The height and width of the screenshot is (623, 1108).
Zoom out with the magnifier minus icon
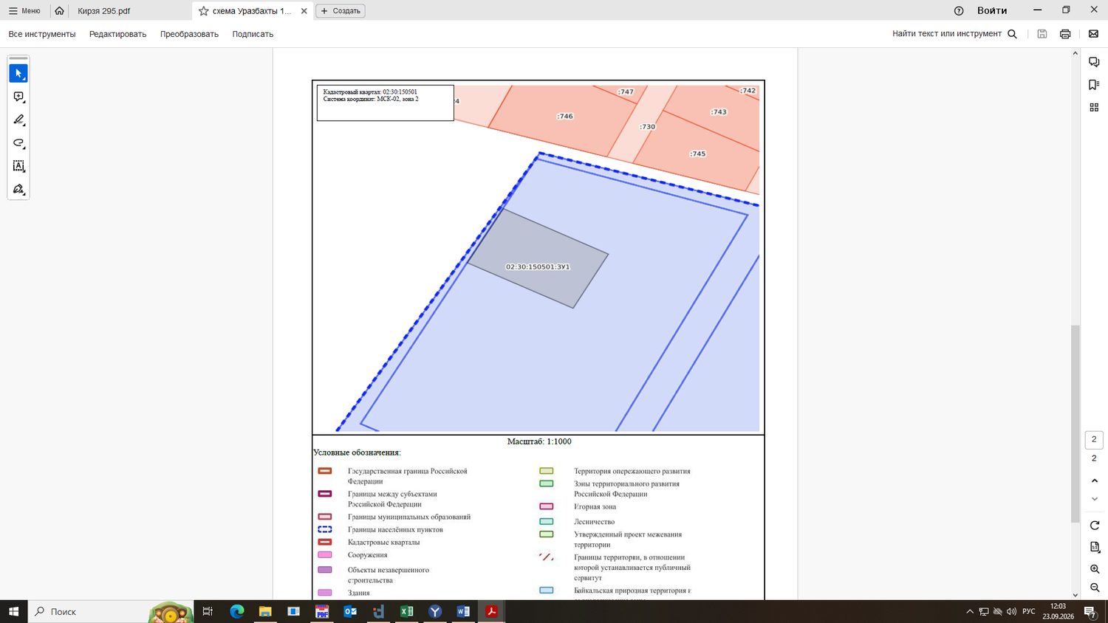(x=1095, y=588)
